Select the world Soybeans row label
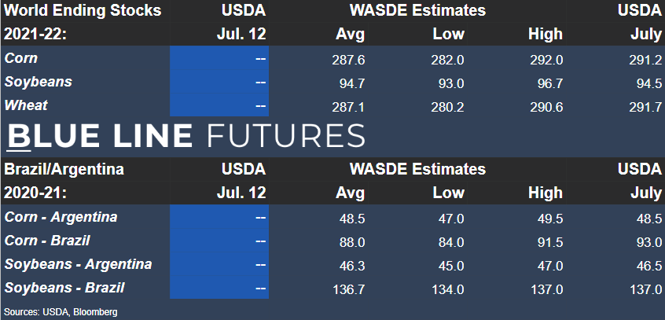The width and height of the screenshot is (665, 320). (x=39, y=82)
